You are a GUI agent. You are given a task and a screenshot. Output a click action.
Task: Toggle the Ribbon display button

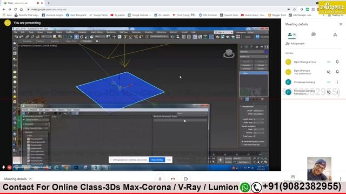(x=195, y=37)
